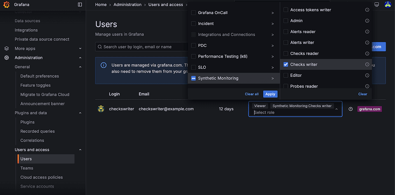The image size is (395, 195).
Task: Click the Clear all link
Action: coord(252,94)
